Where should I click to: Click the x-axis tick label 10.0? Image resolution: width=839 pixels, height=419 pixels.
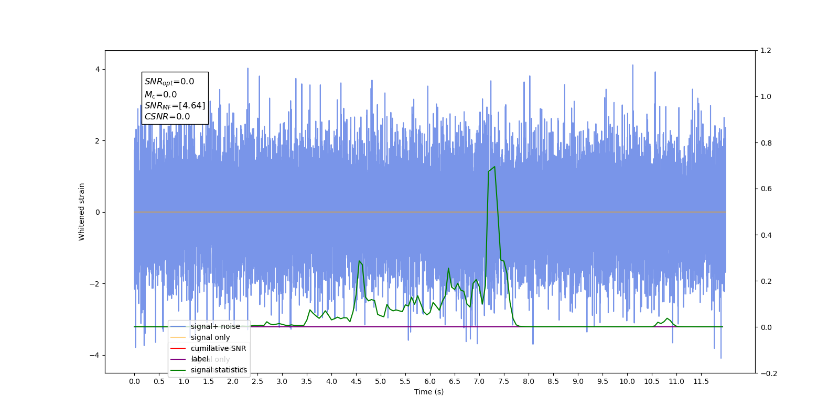(x=627, y=381)
